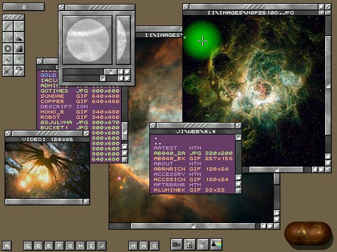This screenshot has height=252, width=337.
Task: Click the video preview thumbnail
Action: (x=47, y=170)
